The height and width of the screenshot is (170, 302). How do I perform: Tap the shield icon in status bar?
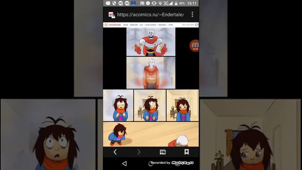click(x=114, y=3)
